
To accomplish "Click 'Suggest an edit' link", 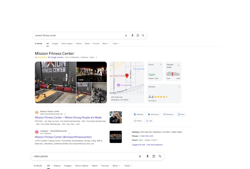I will coord(138,145).
